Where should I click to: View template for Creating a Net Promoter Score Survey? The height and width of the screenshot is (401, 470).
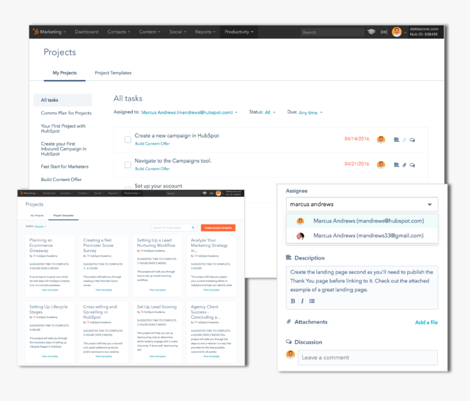click(104, 290)
